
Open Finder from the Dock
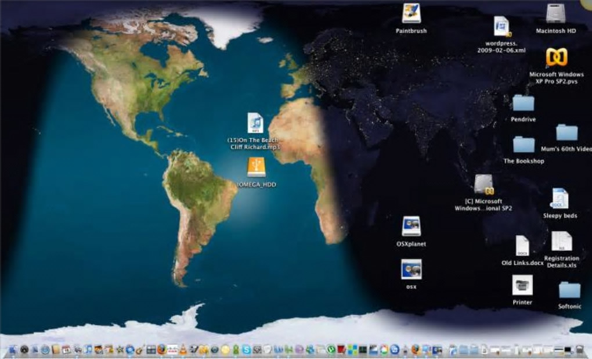13,350
